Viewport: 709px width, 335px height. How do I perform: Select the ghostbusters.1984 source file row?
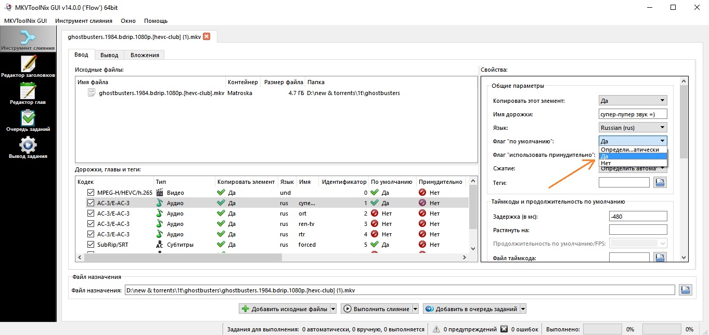(x=276, y=93)
